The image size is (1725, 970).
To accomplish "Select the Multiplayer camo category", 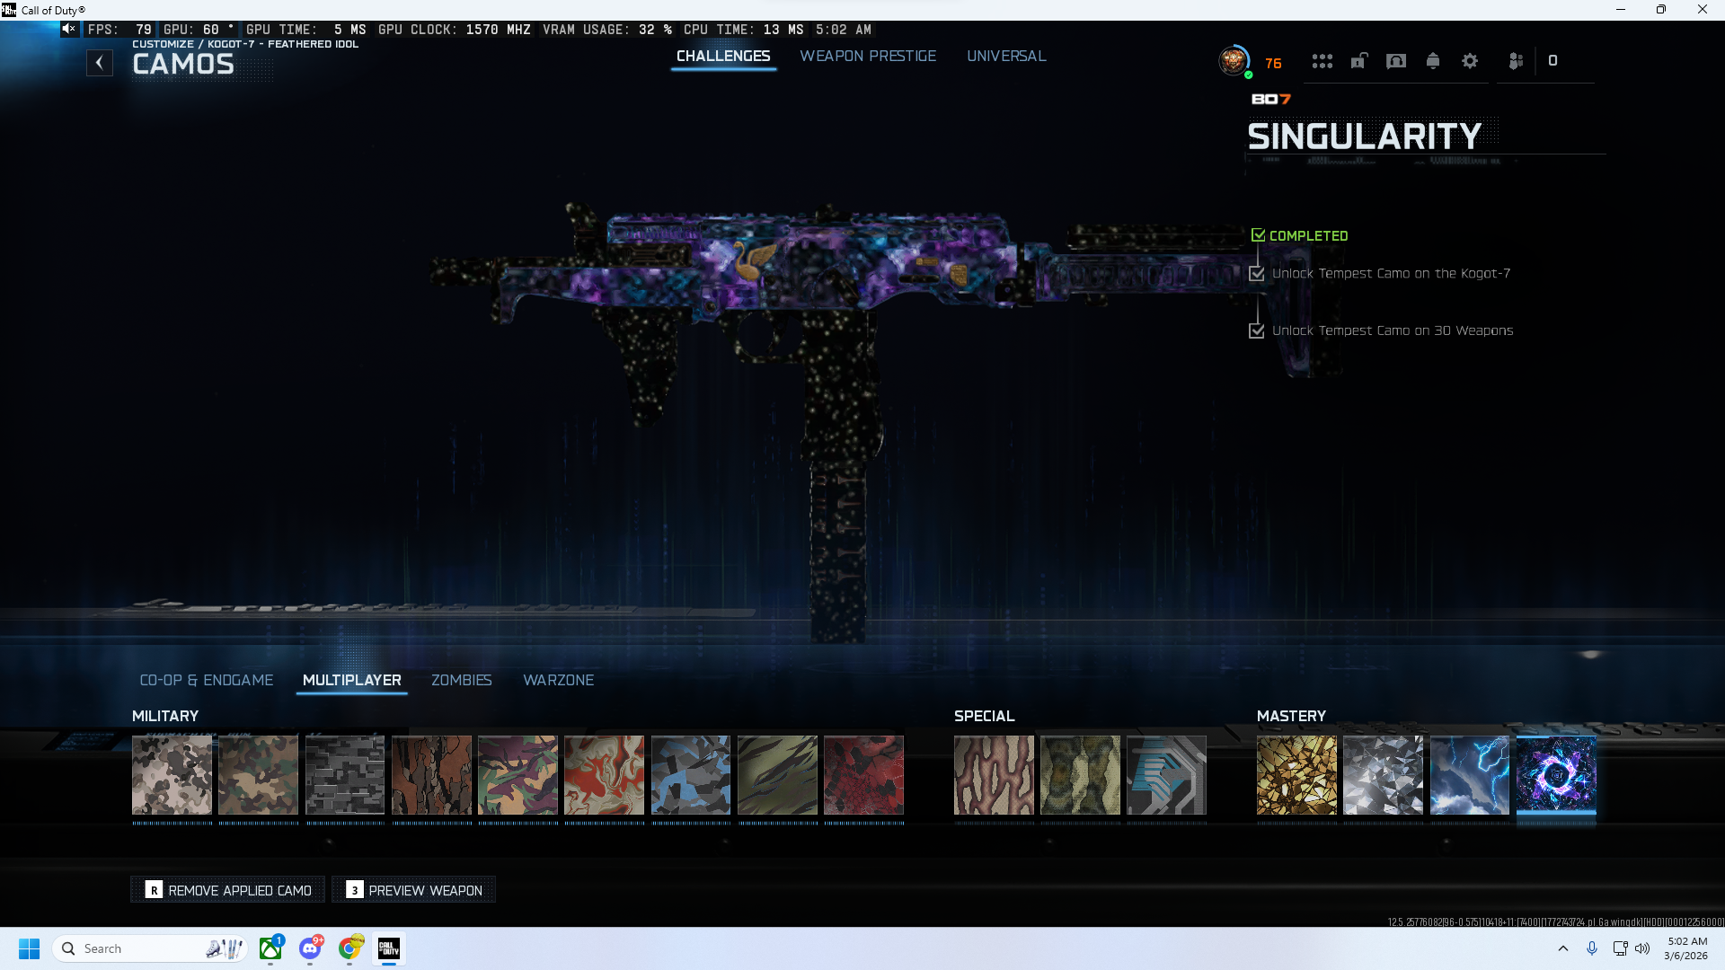I will coord(352,680).
